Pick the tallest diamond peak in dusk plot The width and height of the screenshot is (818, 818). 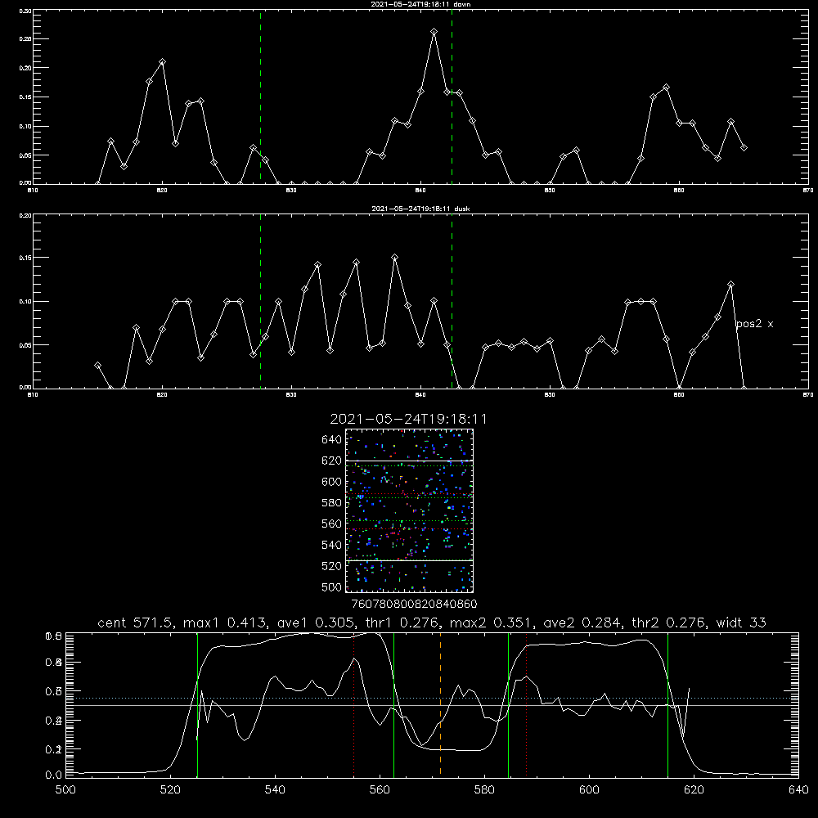[395, 257]
